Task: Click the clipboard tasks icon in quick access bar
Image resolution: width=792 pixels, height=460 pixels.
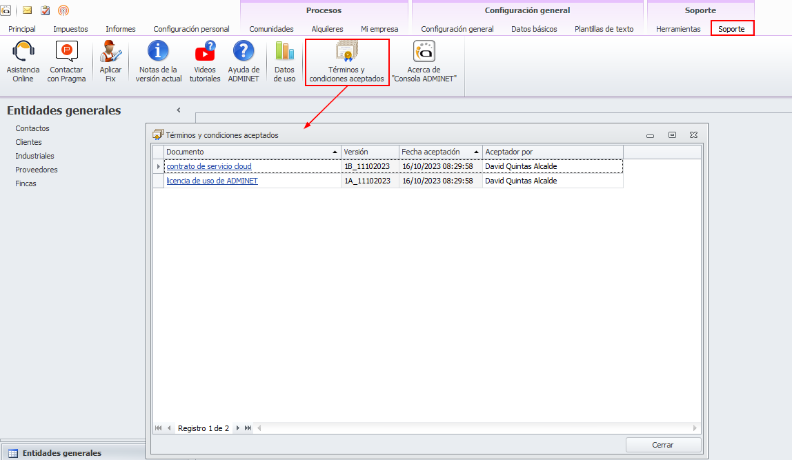Action: click(x=45, y=10)
